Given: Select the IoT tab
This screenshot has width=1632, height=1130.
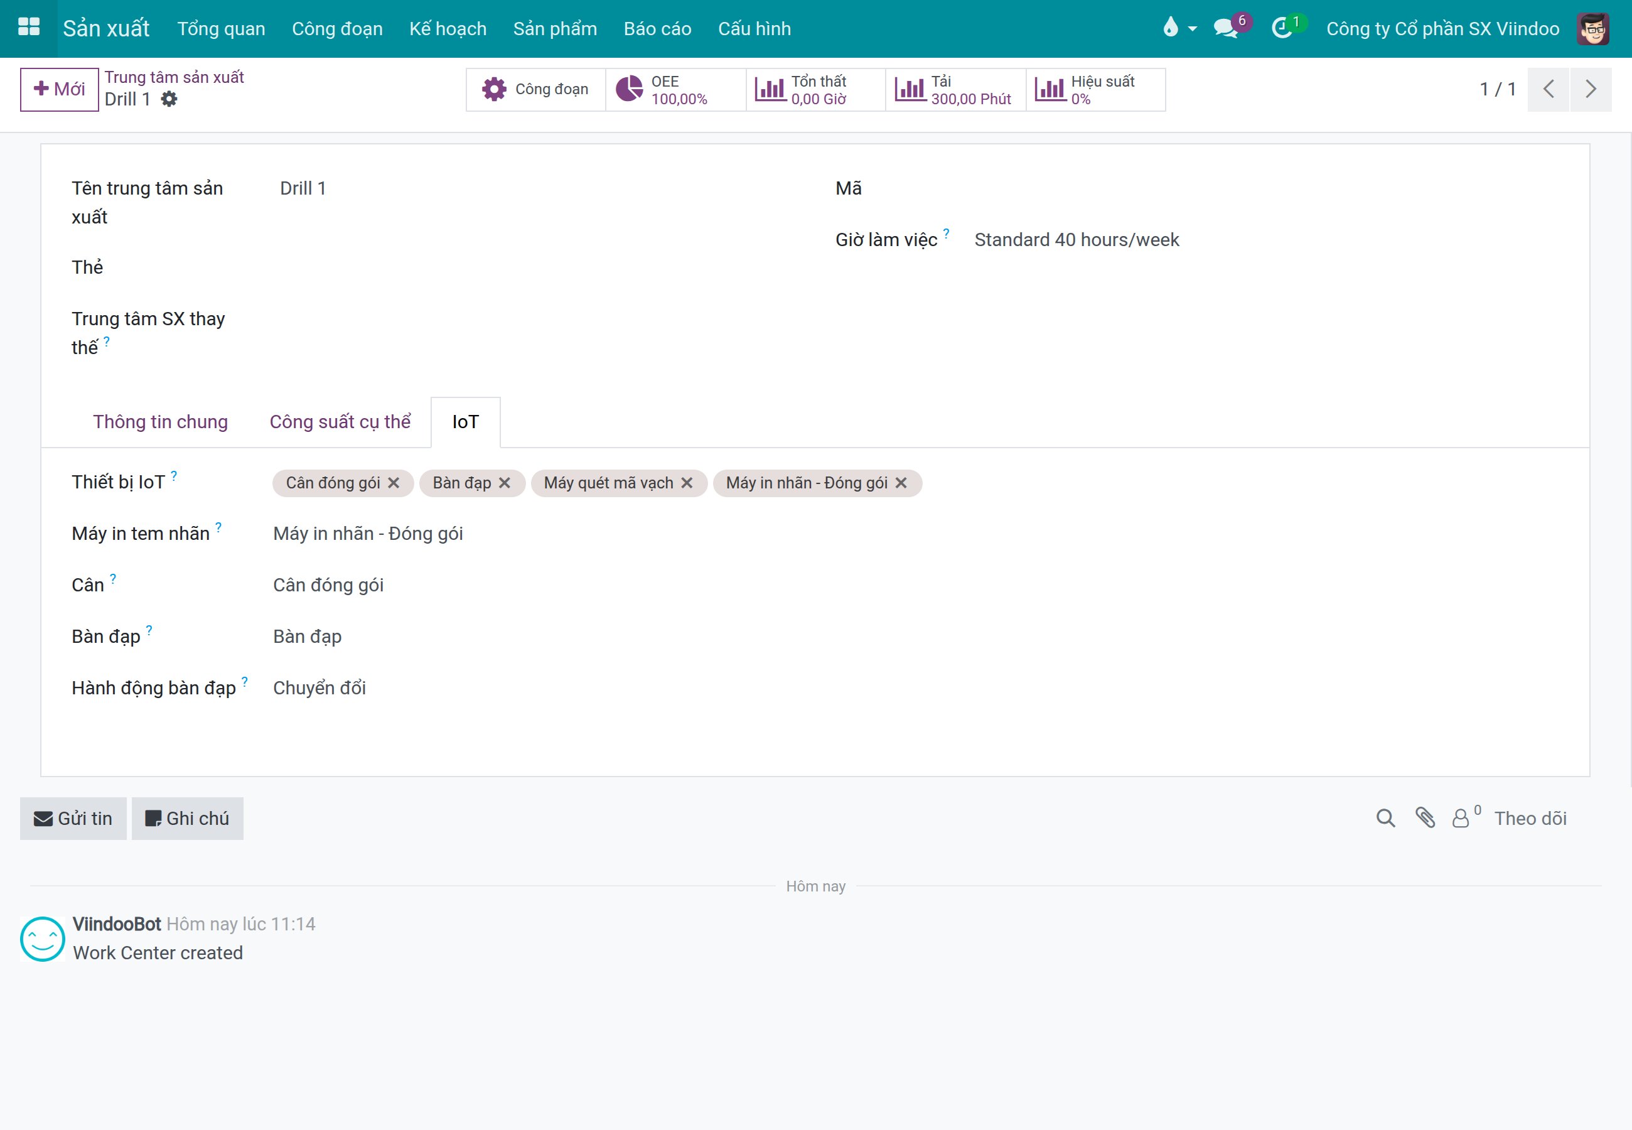Looking at the screenshot, I should (466, 422).
